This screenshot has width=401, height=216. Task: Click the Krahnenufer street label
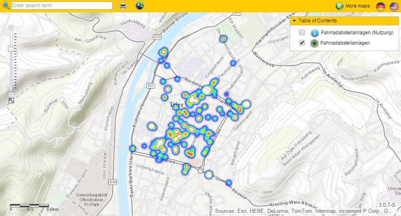138,115
